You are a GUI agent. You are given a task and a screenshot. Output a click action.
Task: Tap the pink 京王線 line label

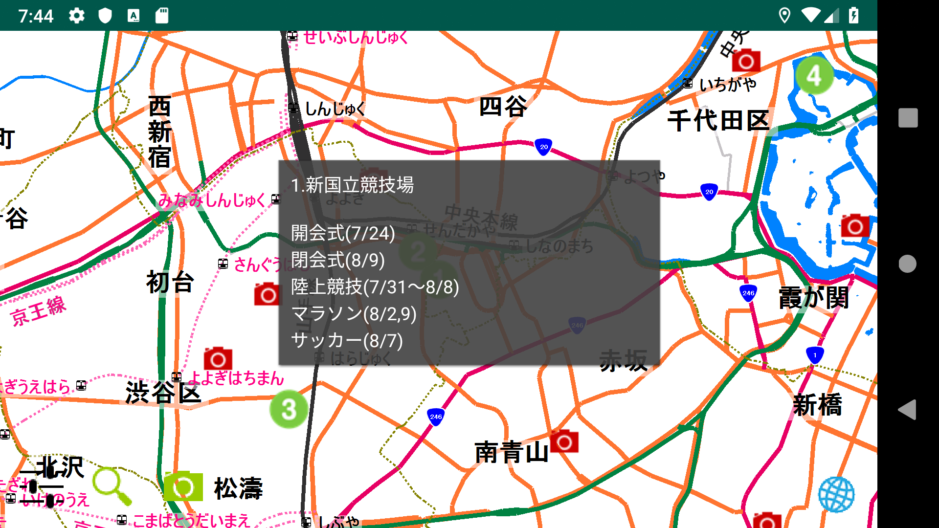point(38,310)
